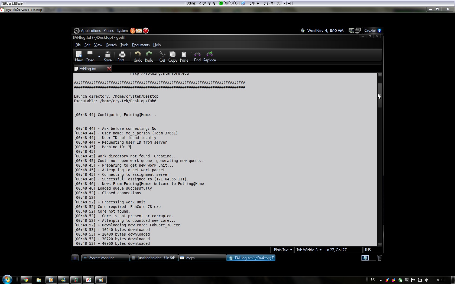This screenshot has width=455, height=284.
Task: Click the Show Desktop button in GNOME panel
Action: coord(75,258)
